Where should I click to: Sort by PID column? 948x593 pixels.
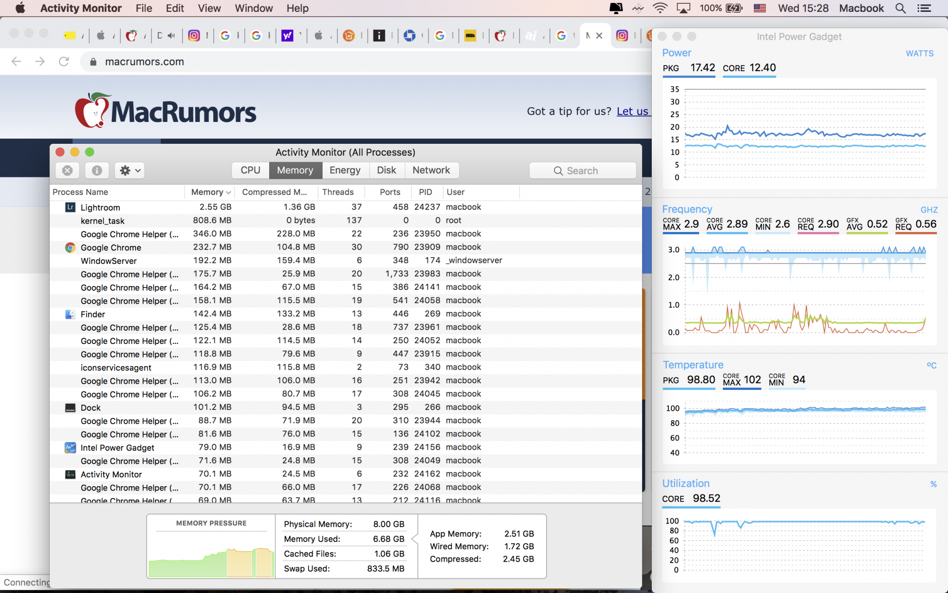click(426, 192)
